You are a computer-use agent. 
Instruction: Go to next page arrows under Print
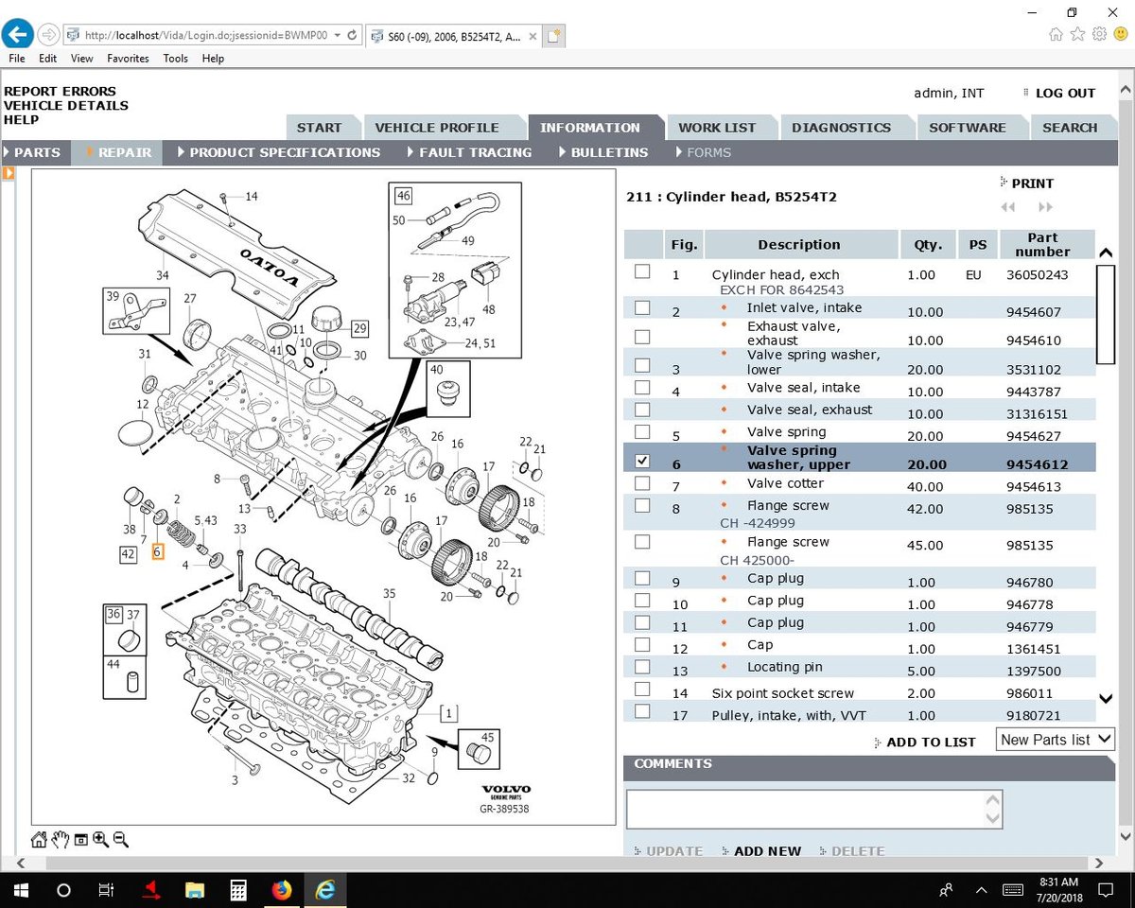click(x=1045, y=207)
